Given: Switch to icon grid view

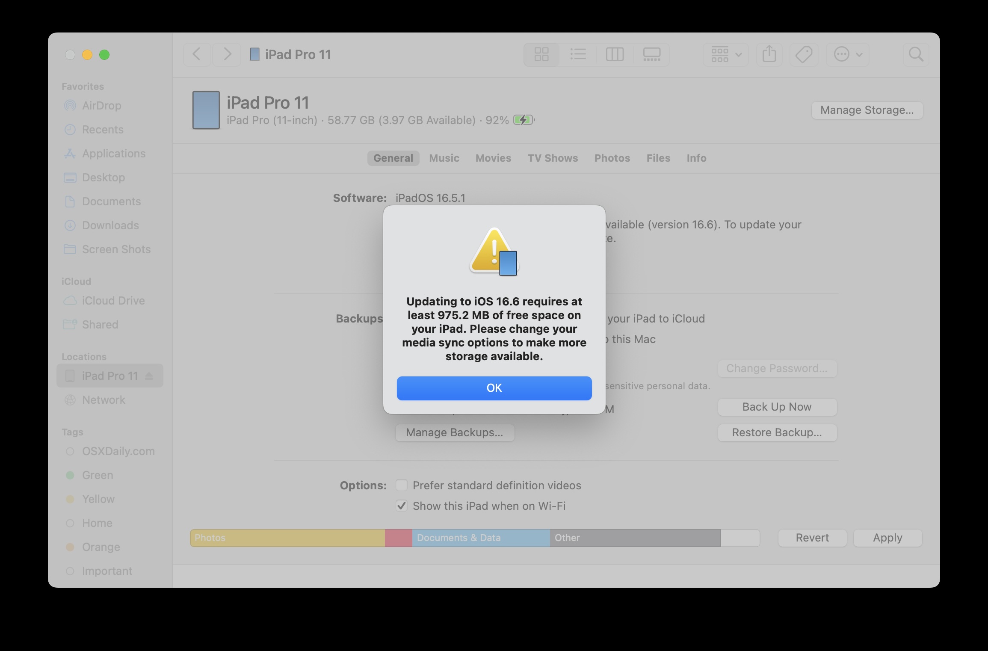Looking at the screenshot, I should tap(541, 54).
